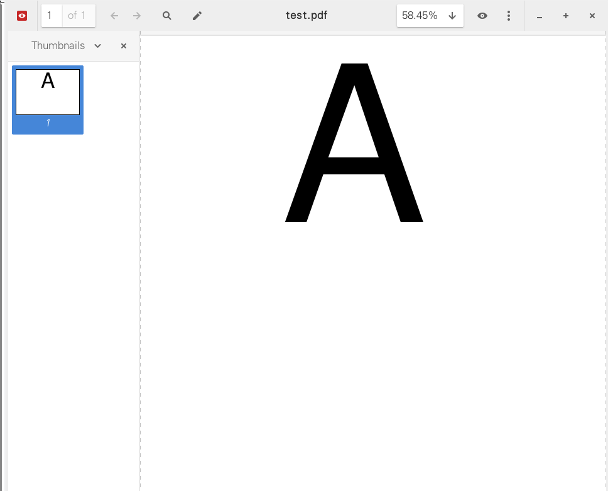Maximize the window with the plus button

pyautogui.click(x=566, y=16)
